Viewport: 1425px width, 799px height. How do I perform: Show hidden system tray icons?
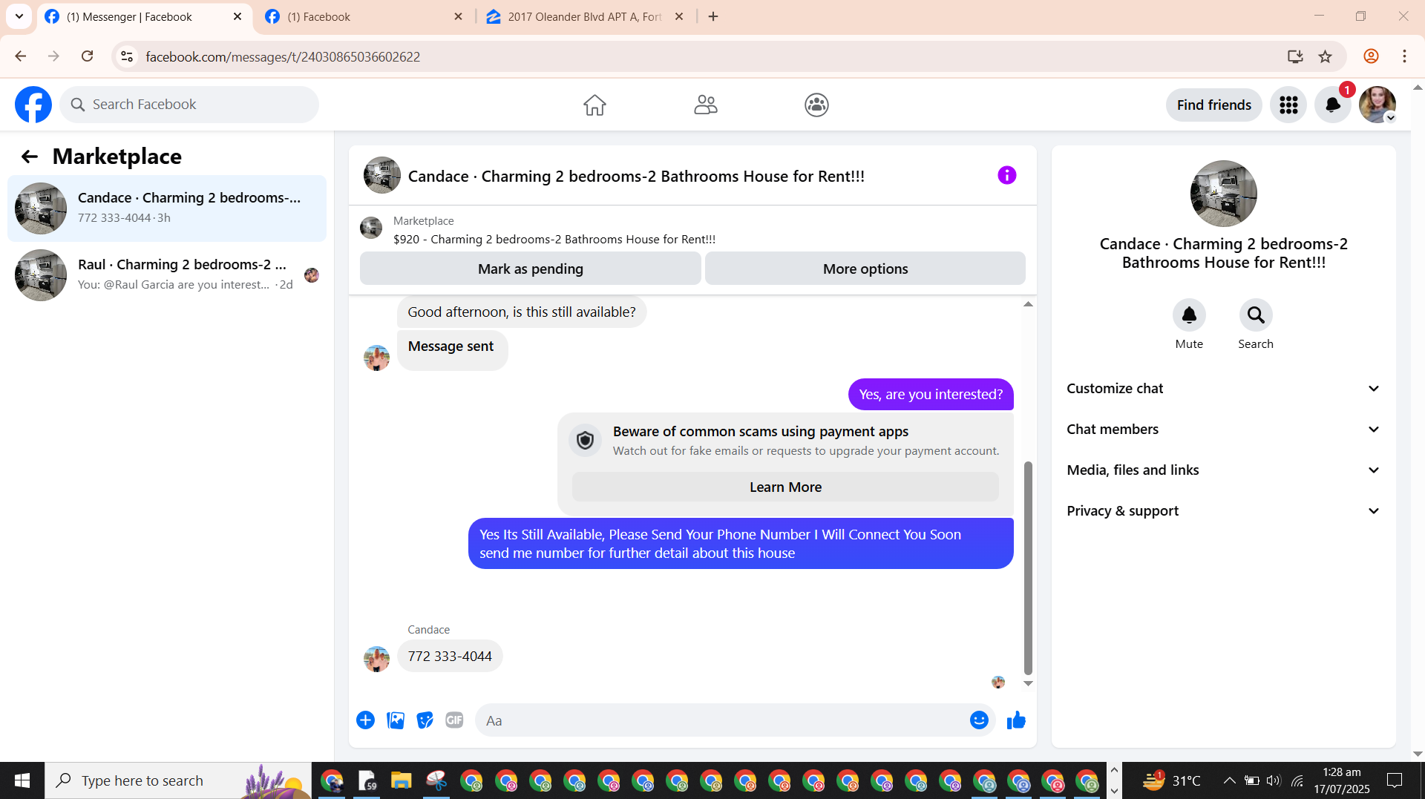(1229, 780)
